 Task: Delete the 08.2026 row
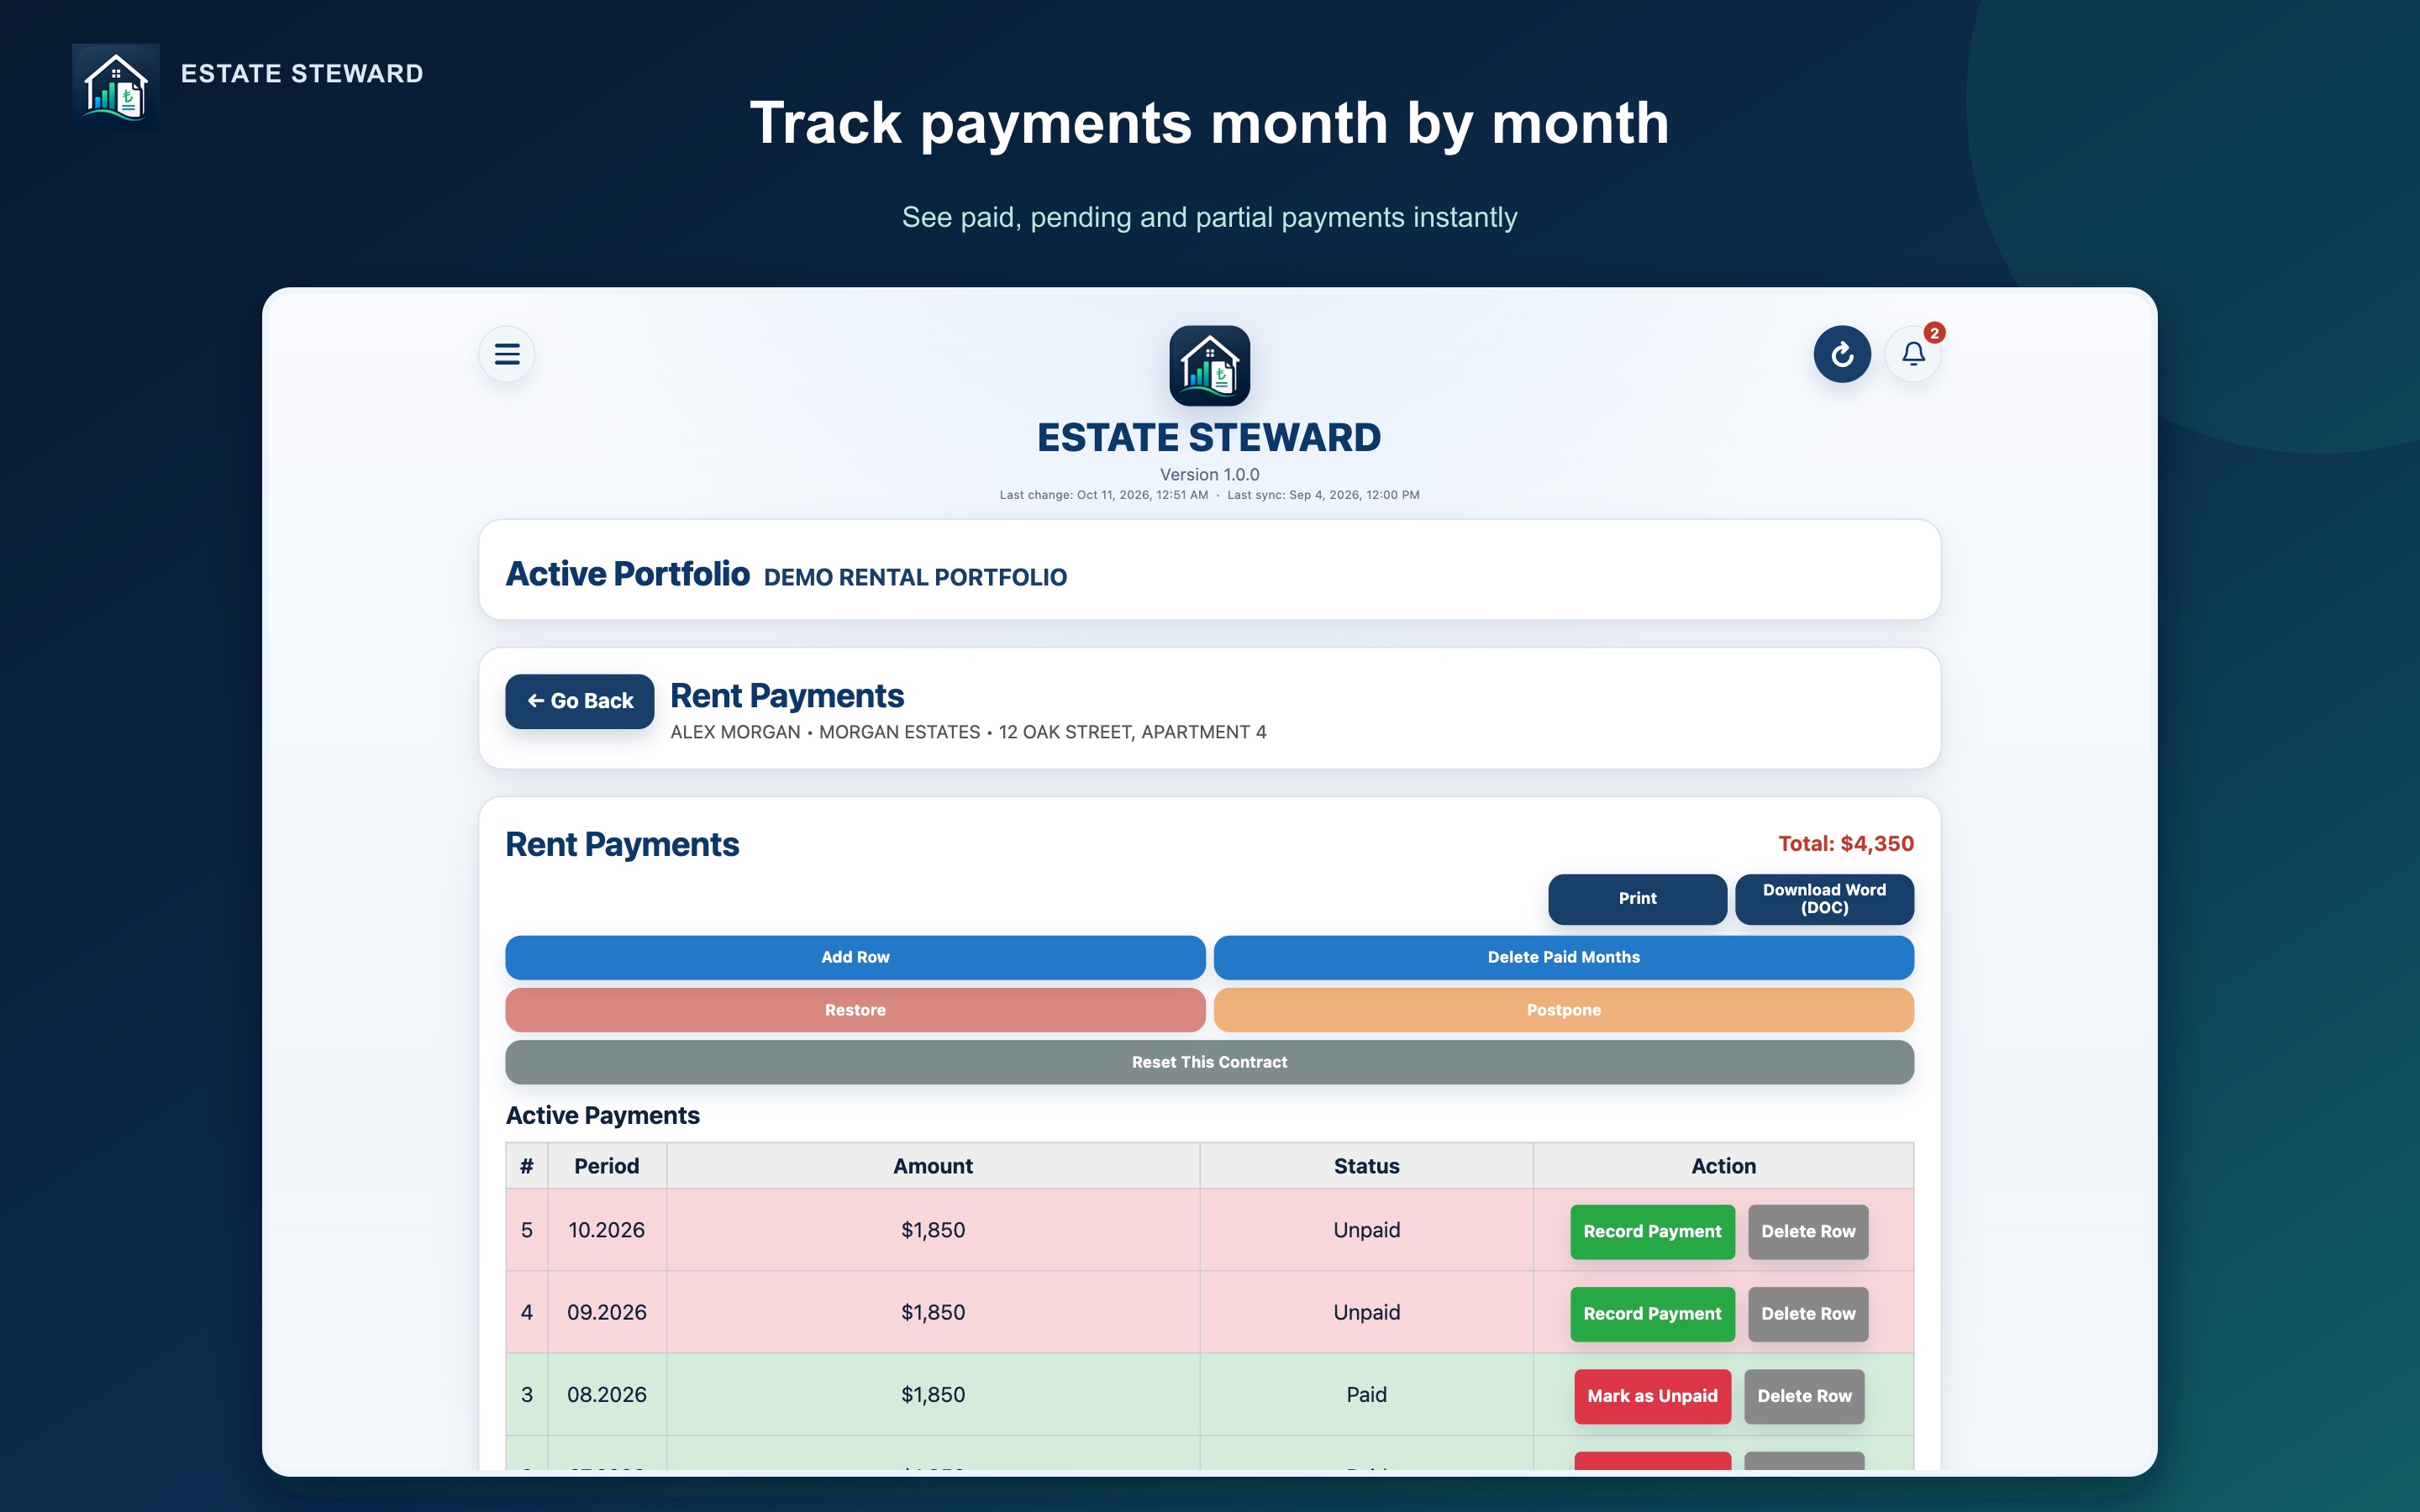(x=1804, y=1396)
